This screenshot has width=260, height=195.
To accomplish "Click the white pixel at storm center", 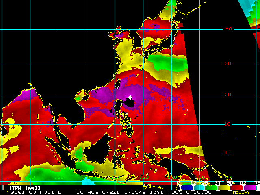I will (130, 97).
